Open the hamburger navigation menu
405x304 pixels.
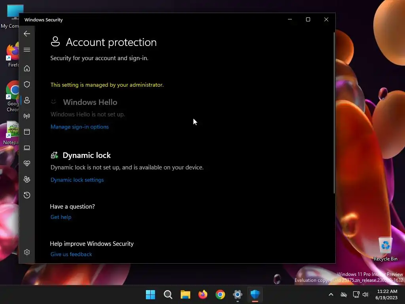pyautogui.click(x=27, y=49)
